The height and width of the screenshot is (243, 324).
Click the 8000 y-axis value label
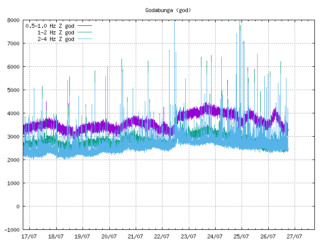tap(13, 20)
